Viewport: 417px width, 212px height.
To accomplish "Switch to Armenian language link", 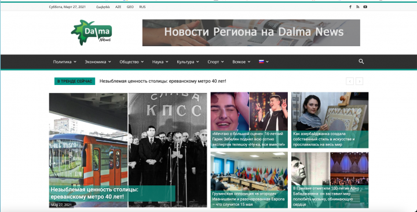I will point(103,7).
